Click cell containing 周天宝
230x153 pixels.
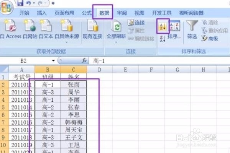pyautogui.click(x=74, y=130)
